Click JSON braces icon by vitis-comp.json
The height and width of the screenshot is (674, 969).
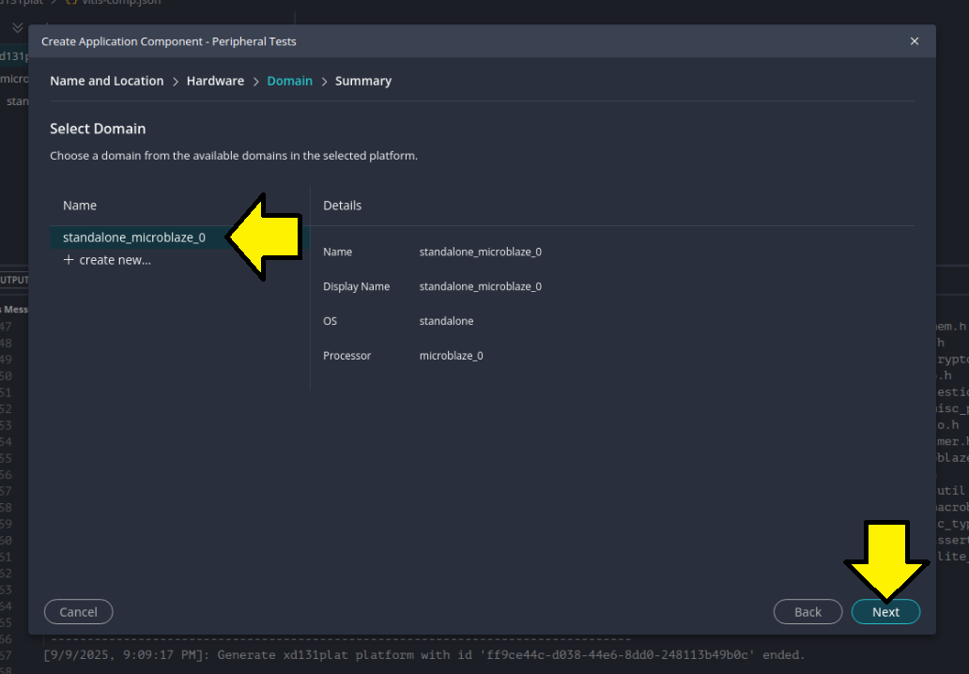(72, 3)
